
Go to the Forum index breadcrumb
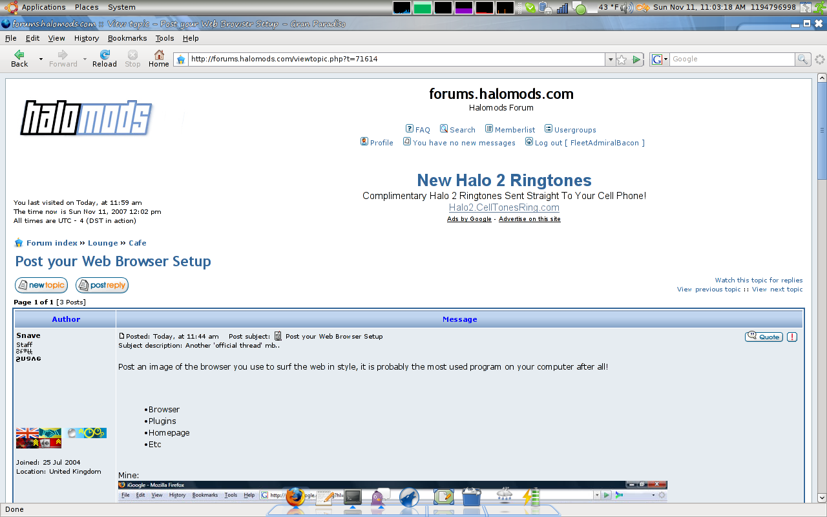tap(52, 243)
